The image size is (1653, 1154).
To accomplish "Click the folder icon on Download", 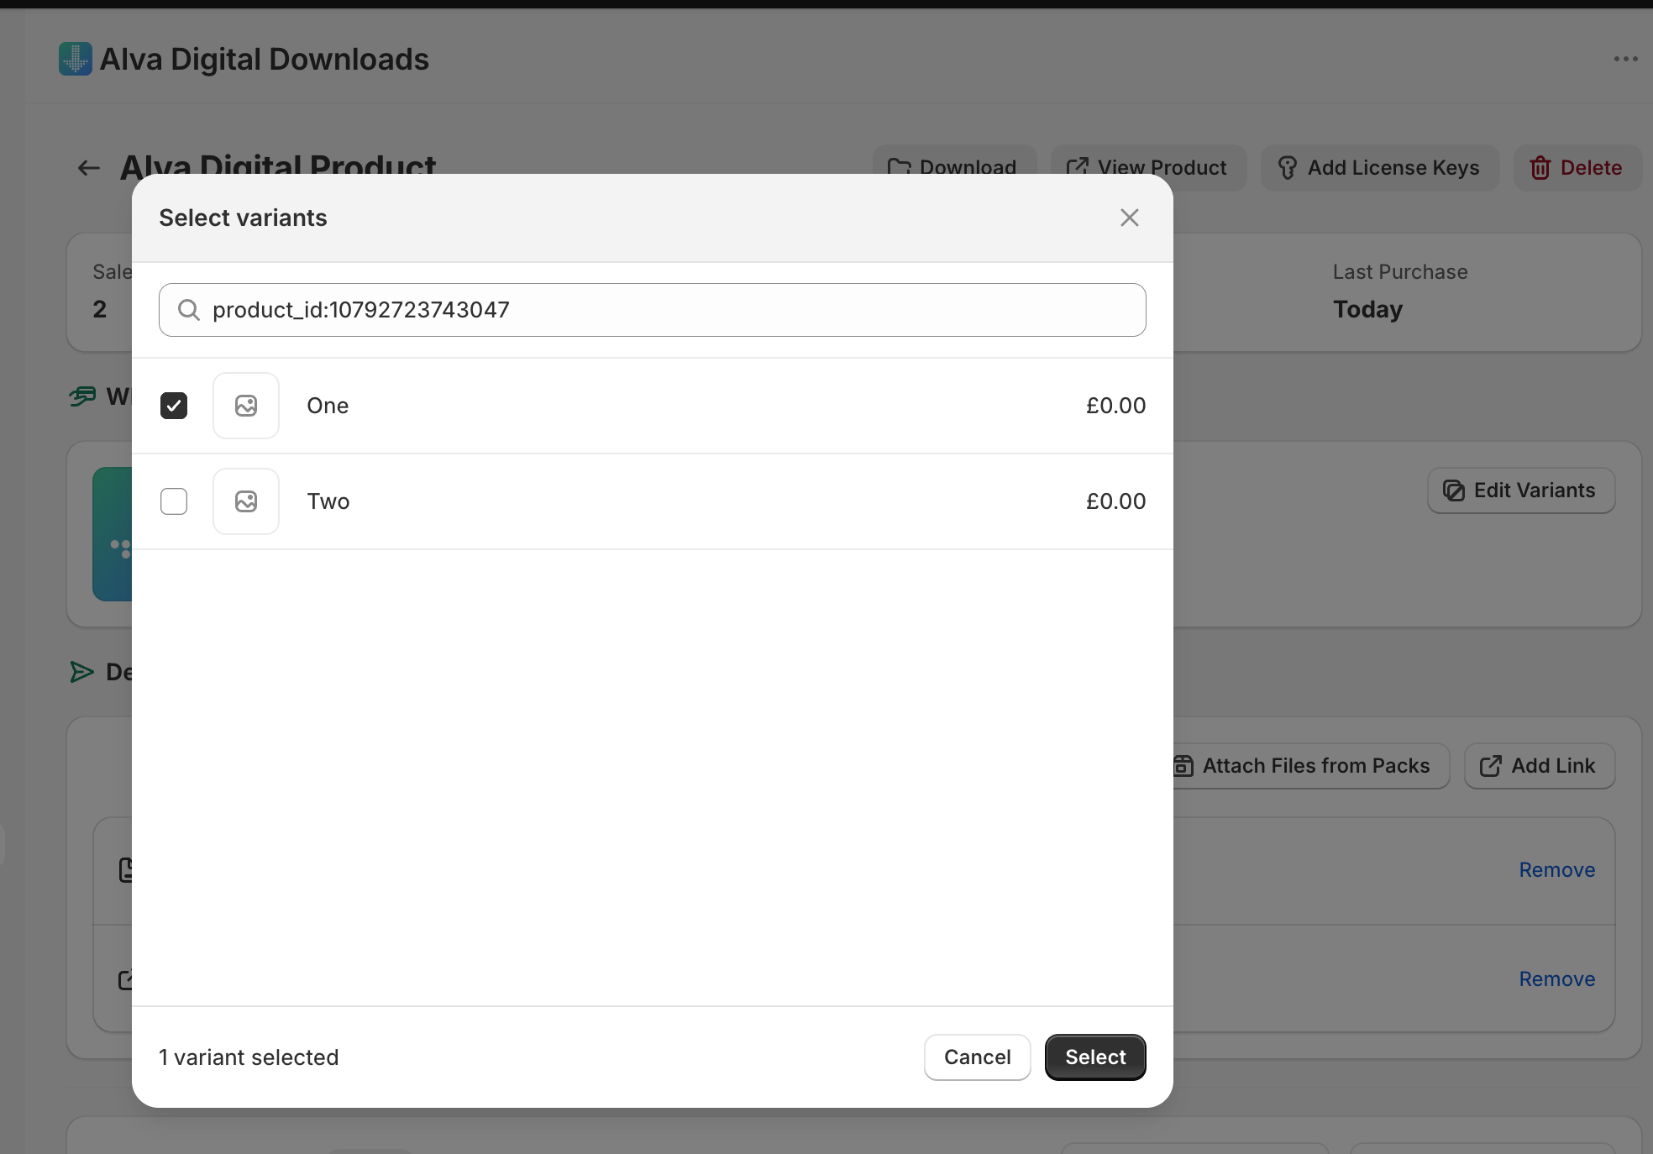I will [900, 168].
